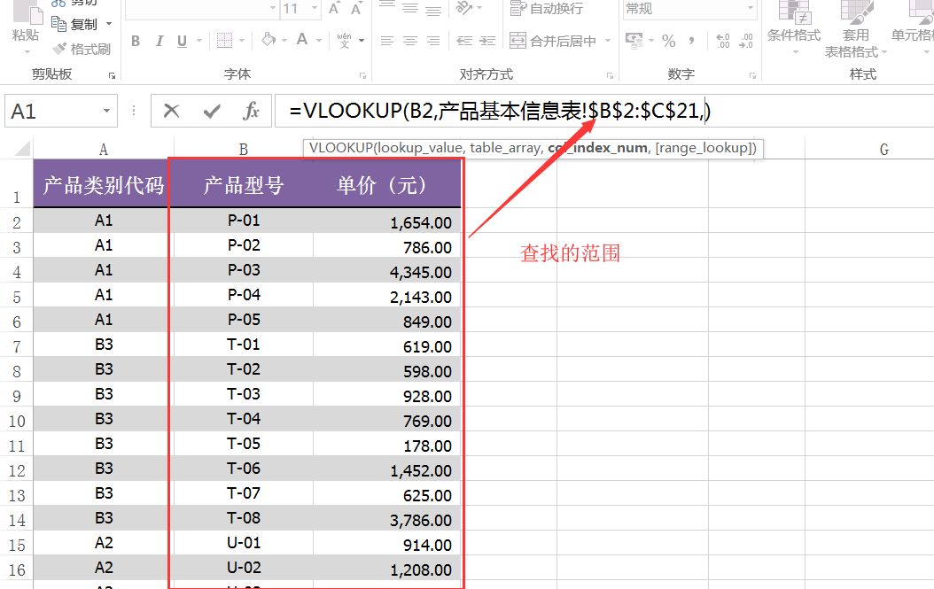Open the Name Box dropdown arrow
The width and height of the screenshot is (934, 589).
106,111
